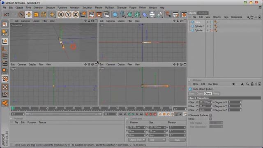Activate the Rotate tool

point(44,15)
